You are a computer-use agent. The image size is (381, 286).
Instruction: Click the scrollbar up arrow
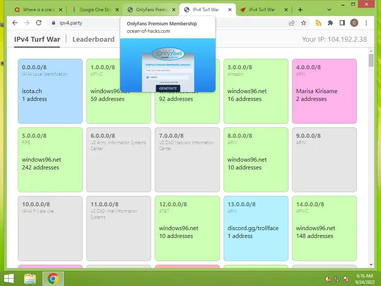(x=371, y=51)
